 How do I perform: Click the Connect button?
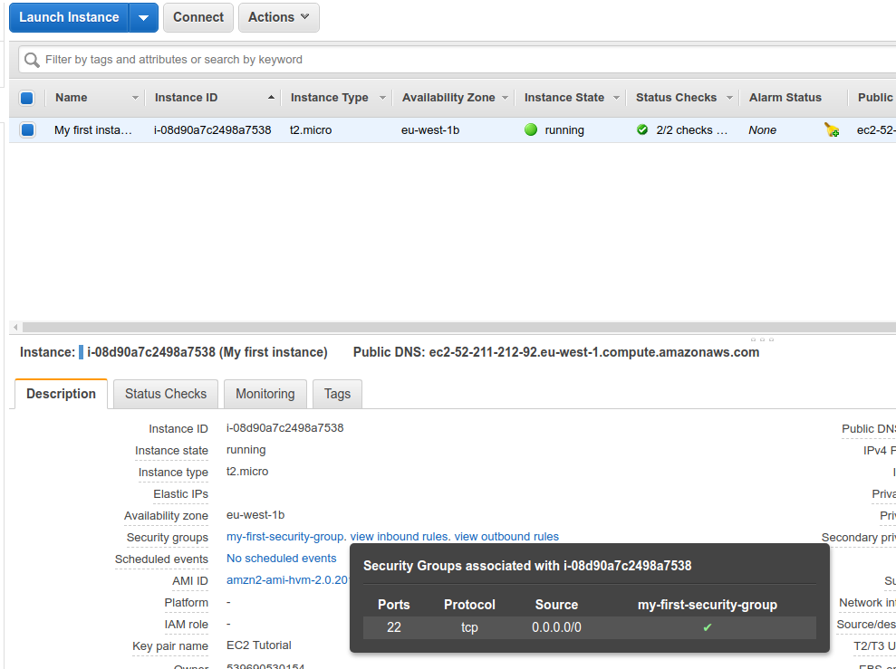(x=198, y=17)
